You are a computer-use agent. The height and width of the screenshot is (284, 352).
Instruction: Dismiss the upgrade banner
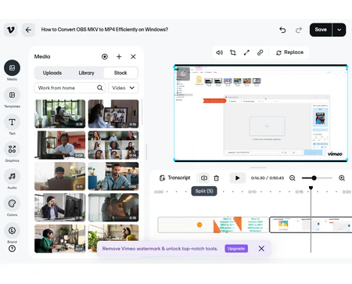pos(261,249)
